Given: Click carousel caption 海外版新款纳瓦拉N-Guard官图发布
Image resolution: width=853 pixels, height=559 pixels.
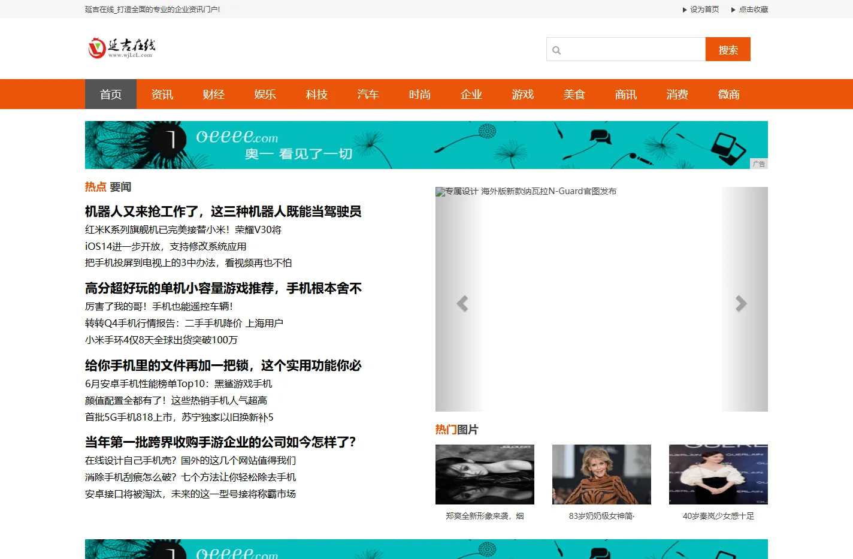Looking at the screenshot, I should [x=549, y=191].
